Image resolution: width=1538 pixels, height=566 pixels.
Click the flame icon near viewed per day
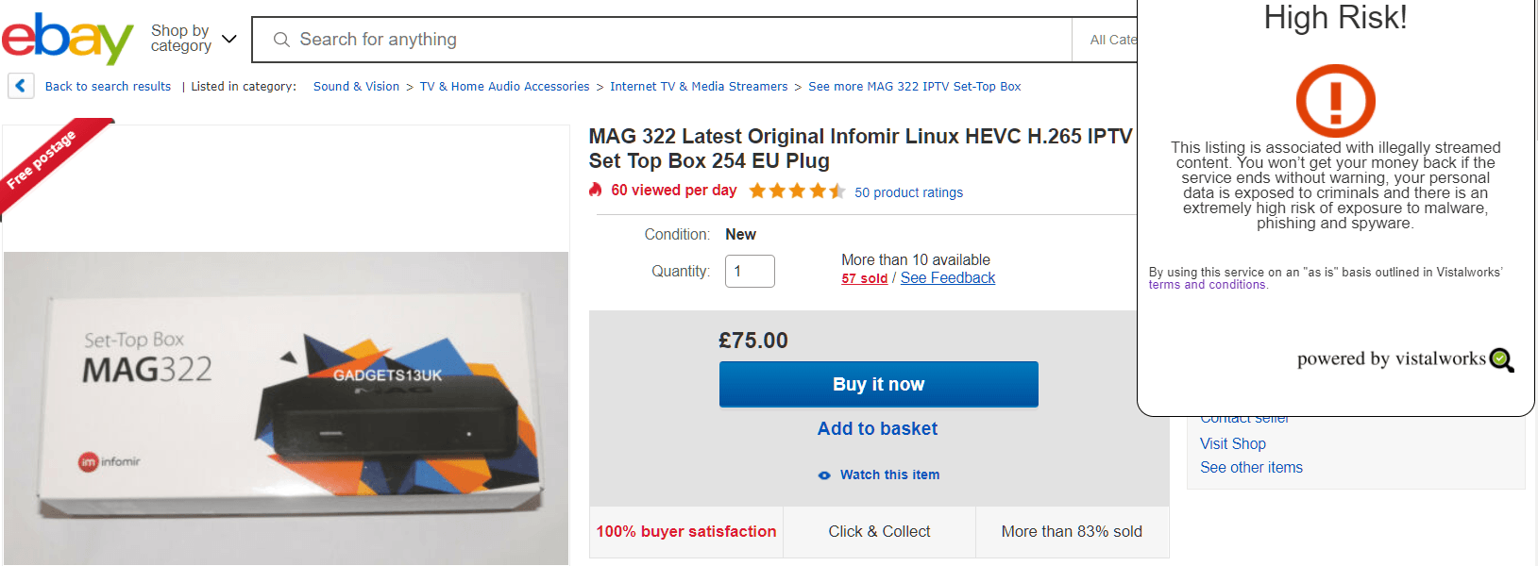point(596,191)
